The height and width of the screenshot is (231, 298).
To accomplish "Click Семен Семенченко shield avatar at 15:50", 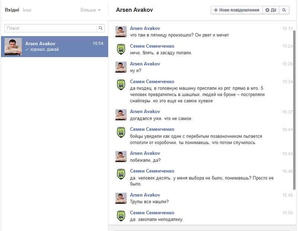I will point(121,216).
